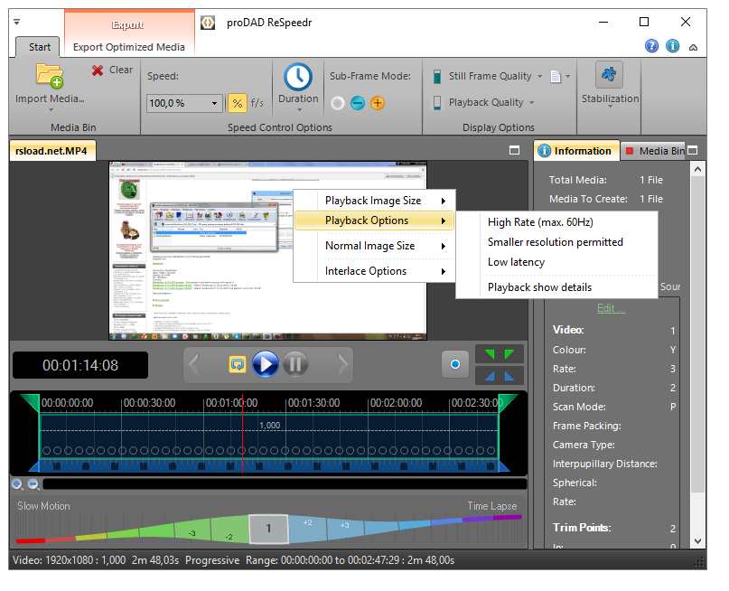Click the timeline horizontal scrollbar
729x591 pixels.
point(285,484)
